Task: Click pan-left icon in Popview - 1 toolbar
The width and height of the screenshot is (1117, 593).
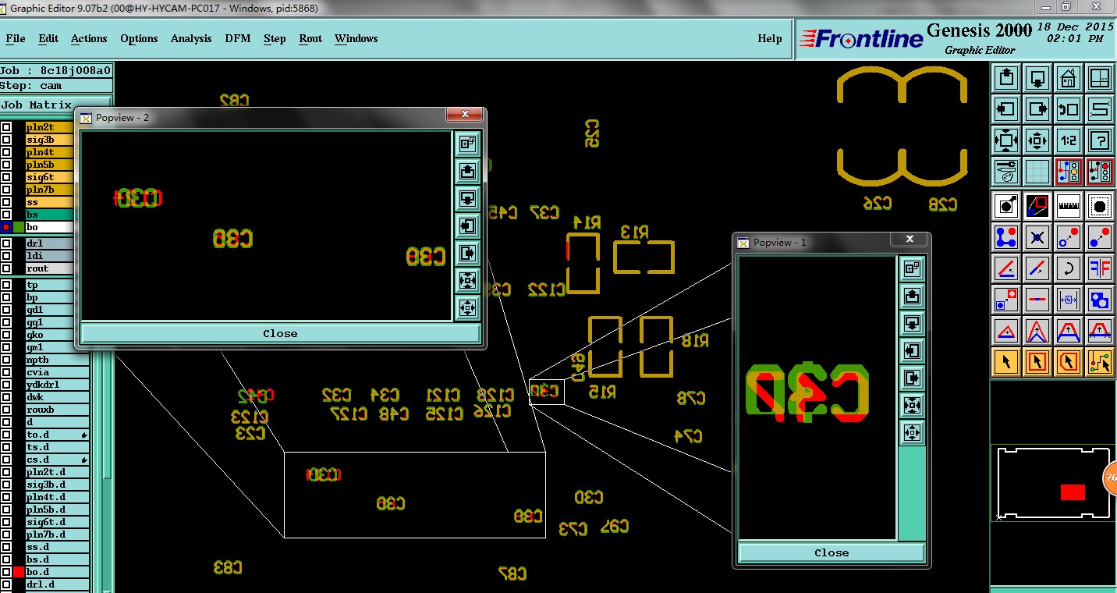Action: pos(912,350)
